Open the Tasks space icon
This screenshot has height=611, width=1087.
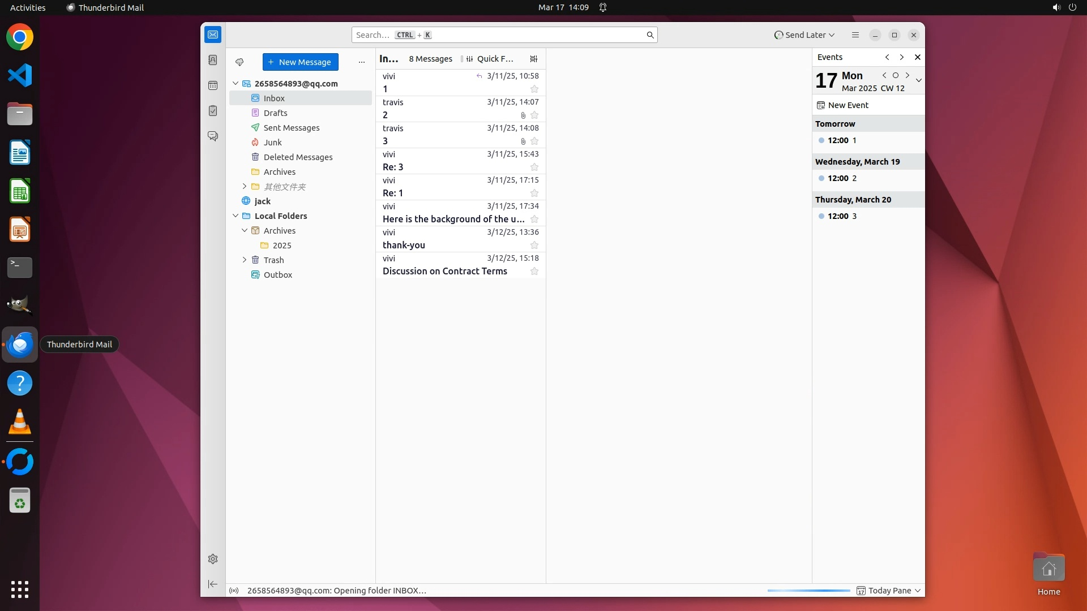coord(213,111)
